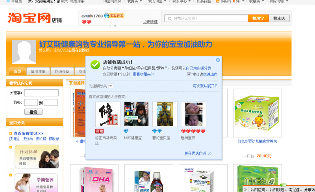Open the 我的淘宝 dropdown menu

tap(157, 1)
